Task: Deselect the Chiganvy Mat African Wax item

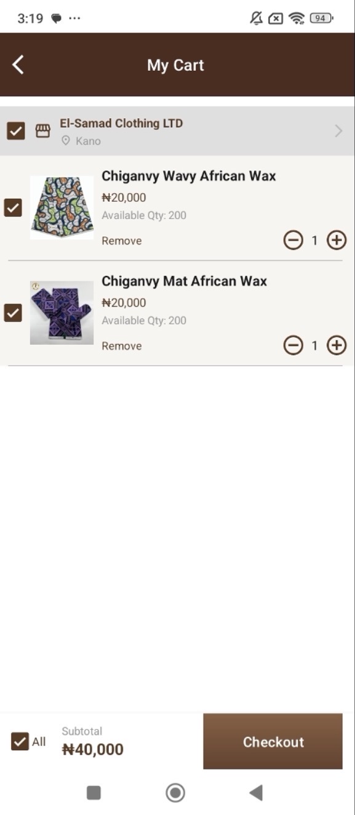Action: [13, 313]
